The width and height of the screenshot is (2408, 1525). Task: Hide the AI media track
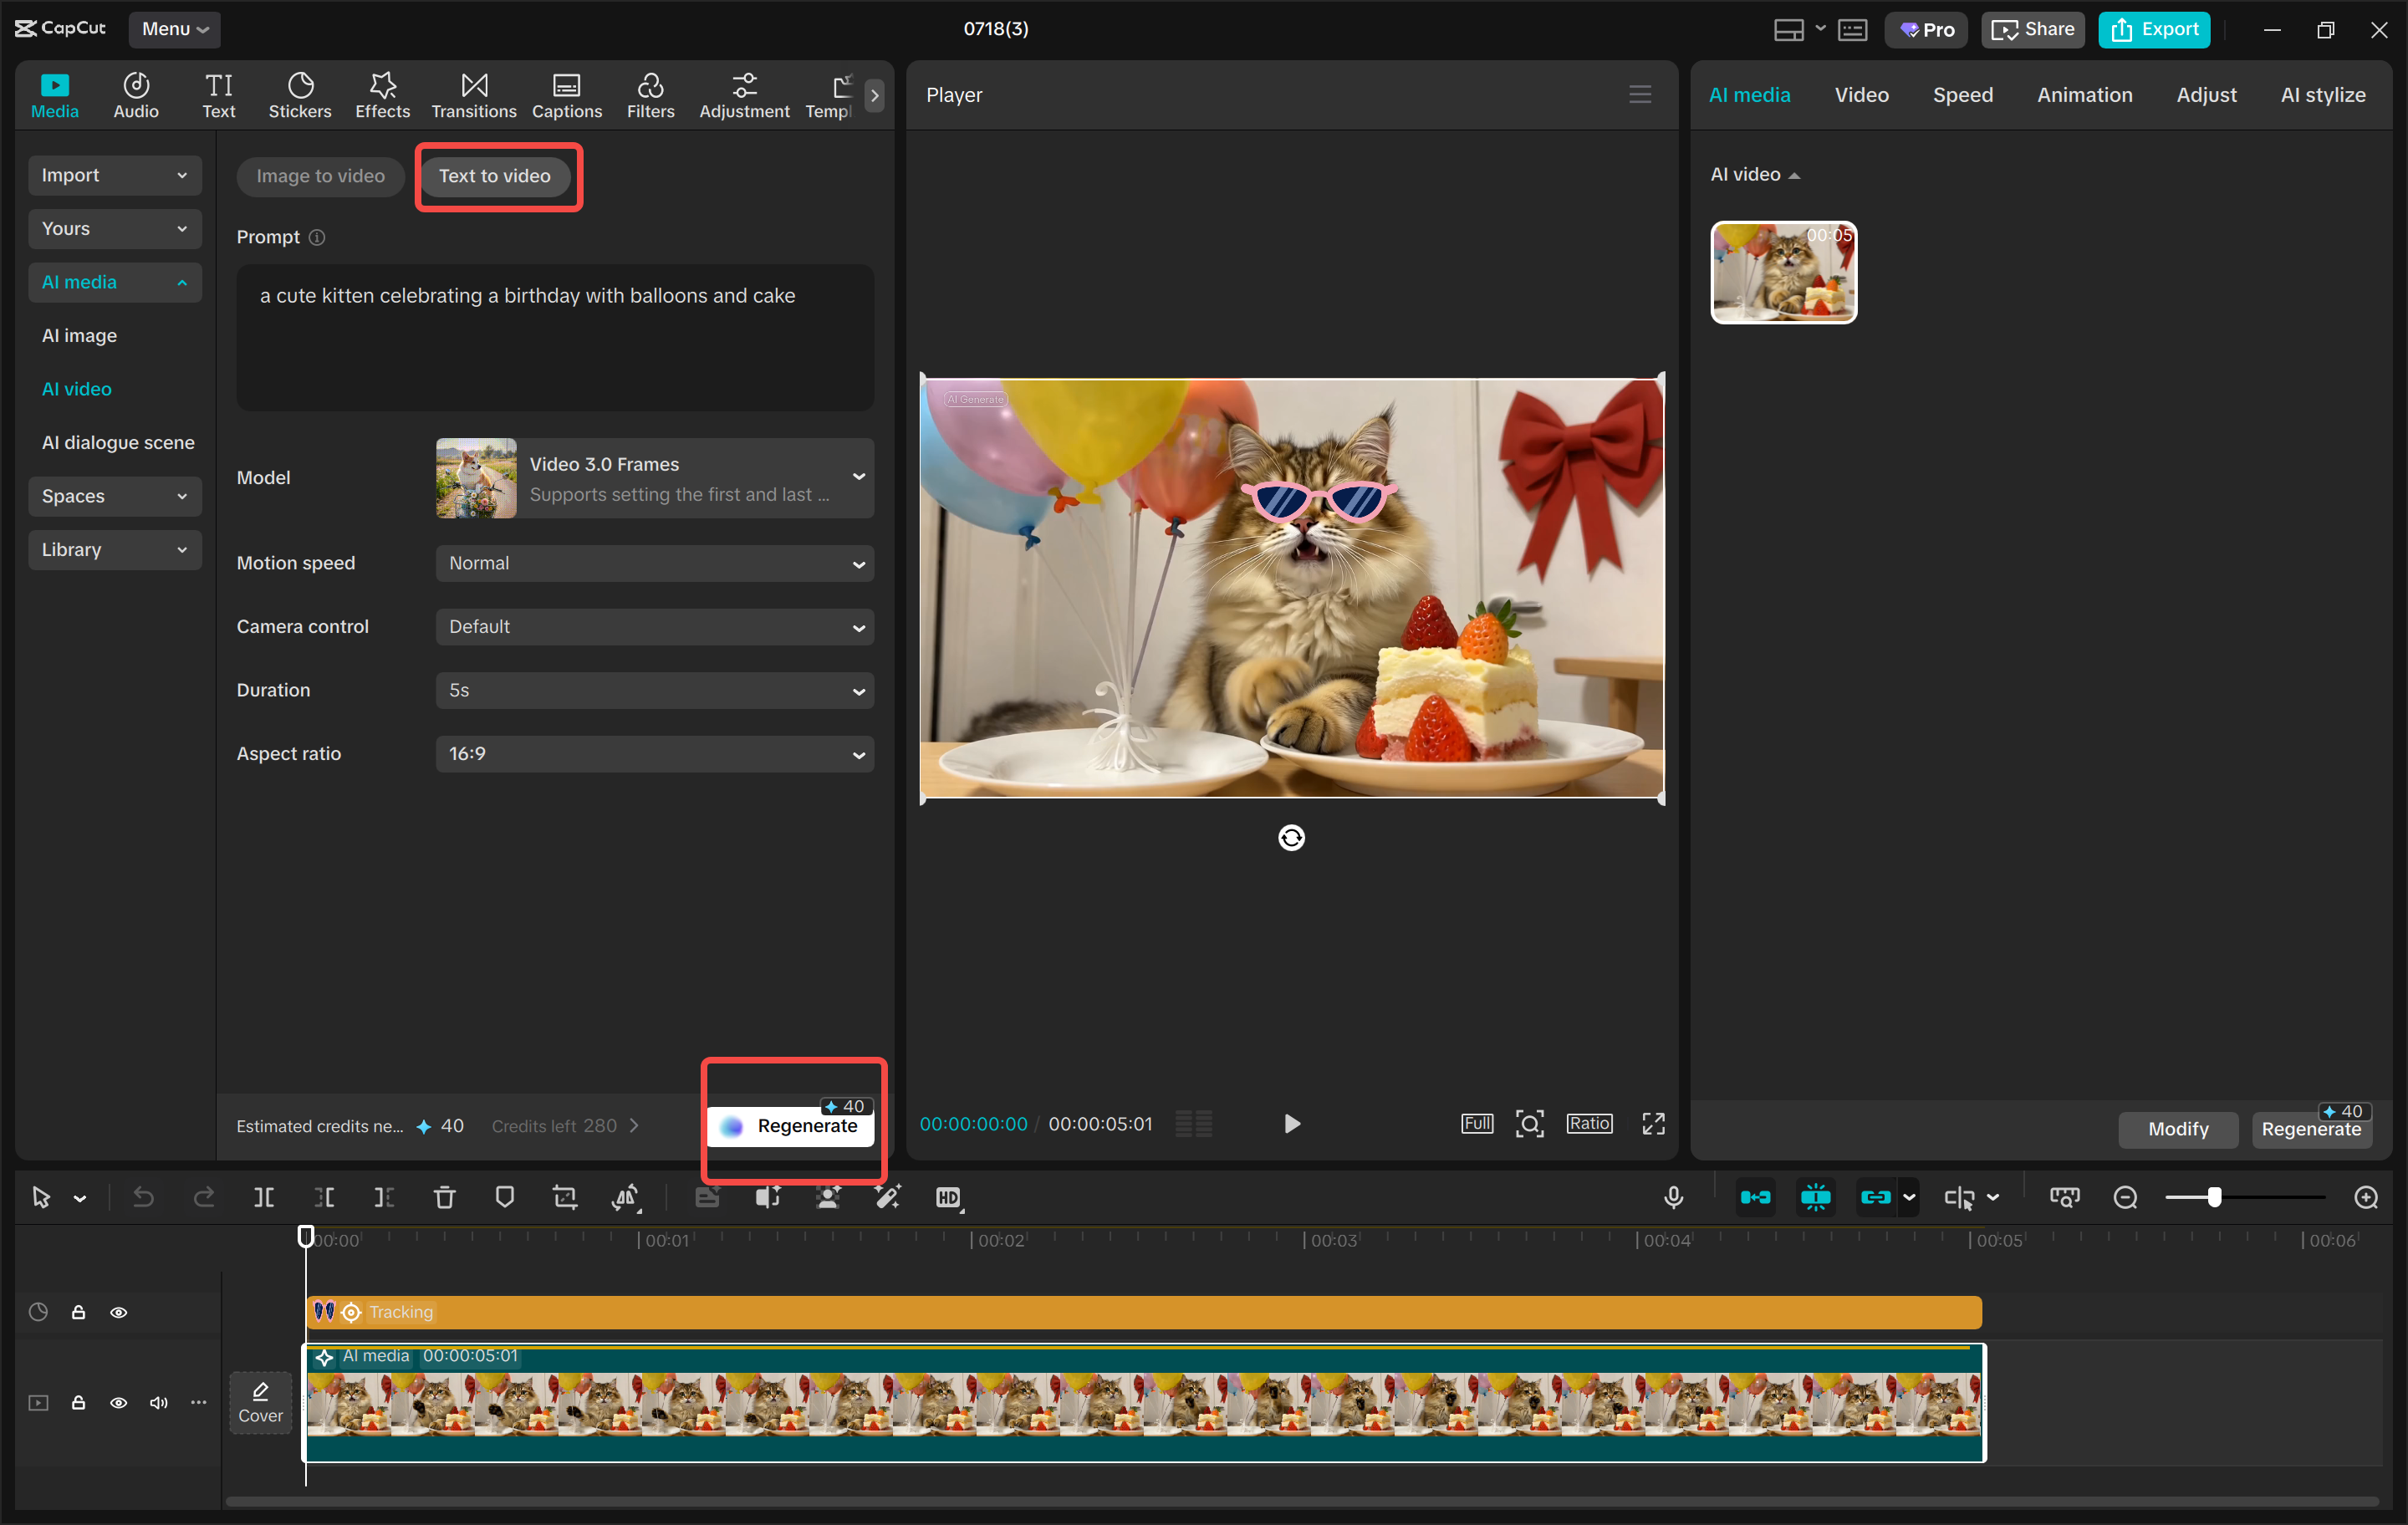click(x=119, y=1403)
